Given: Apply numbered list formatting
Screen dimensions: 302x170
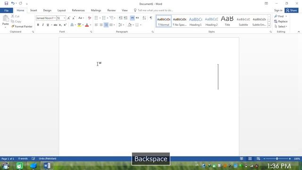Looking at the screenshot, I should [104, 18].
